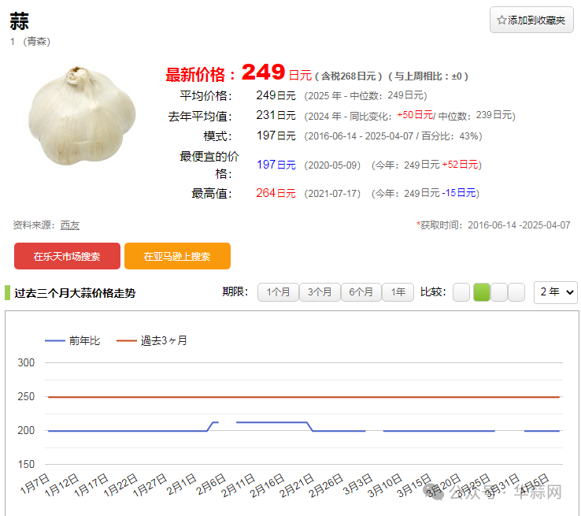Toggle the third comparison box
The image size is (581, 516).
[x=499, y=292]
